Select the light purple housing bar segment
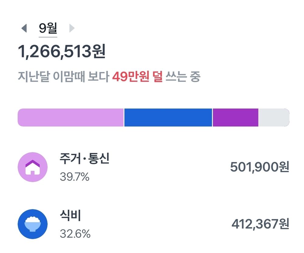 click(x=71, y=117)
